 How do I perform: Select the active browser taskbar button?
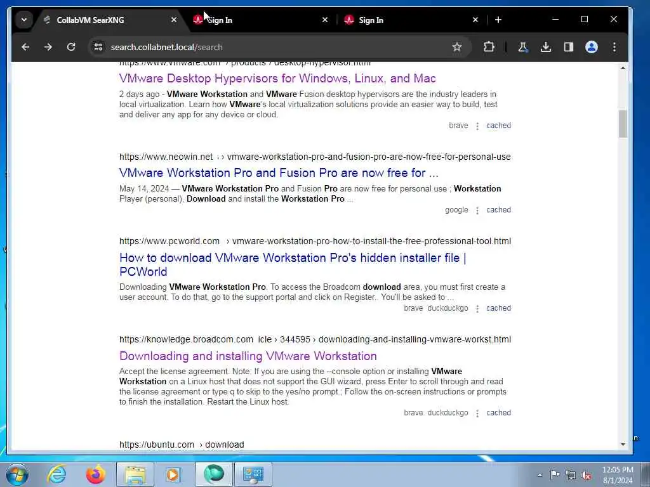click(x=214, y=474)
